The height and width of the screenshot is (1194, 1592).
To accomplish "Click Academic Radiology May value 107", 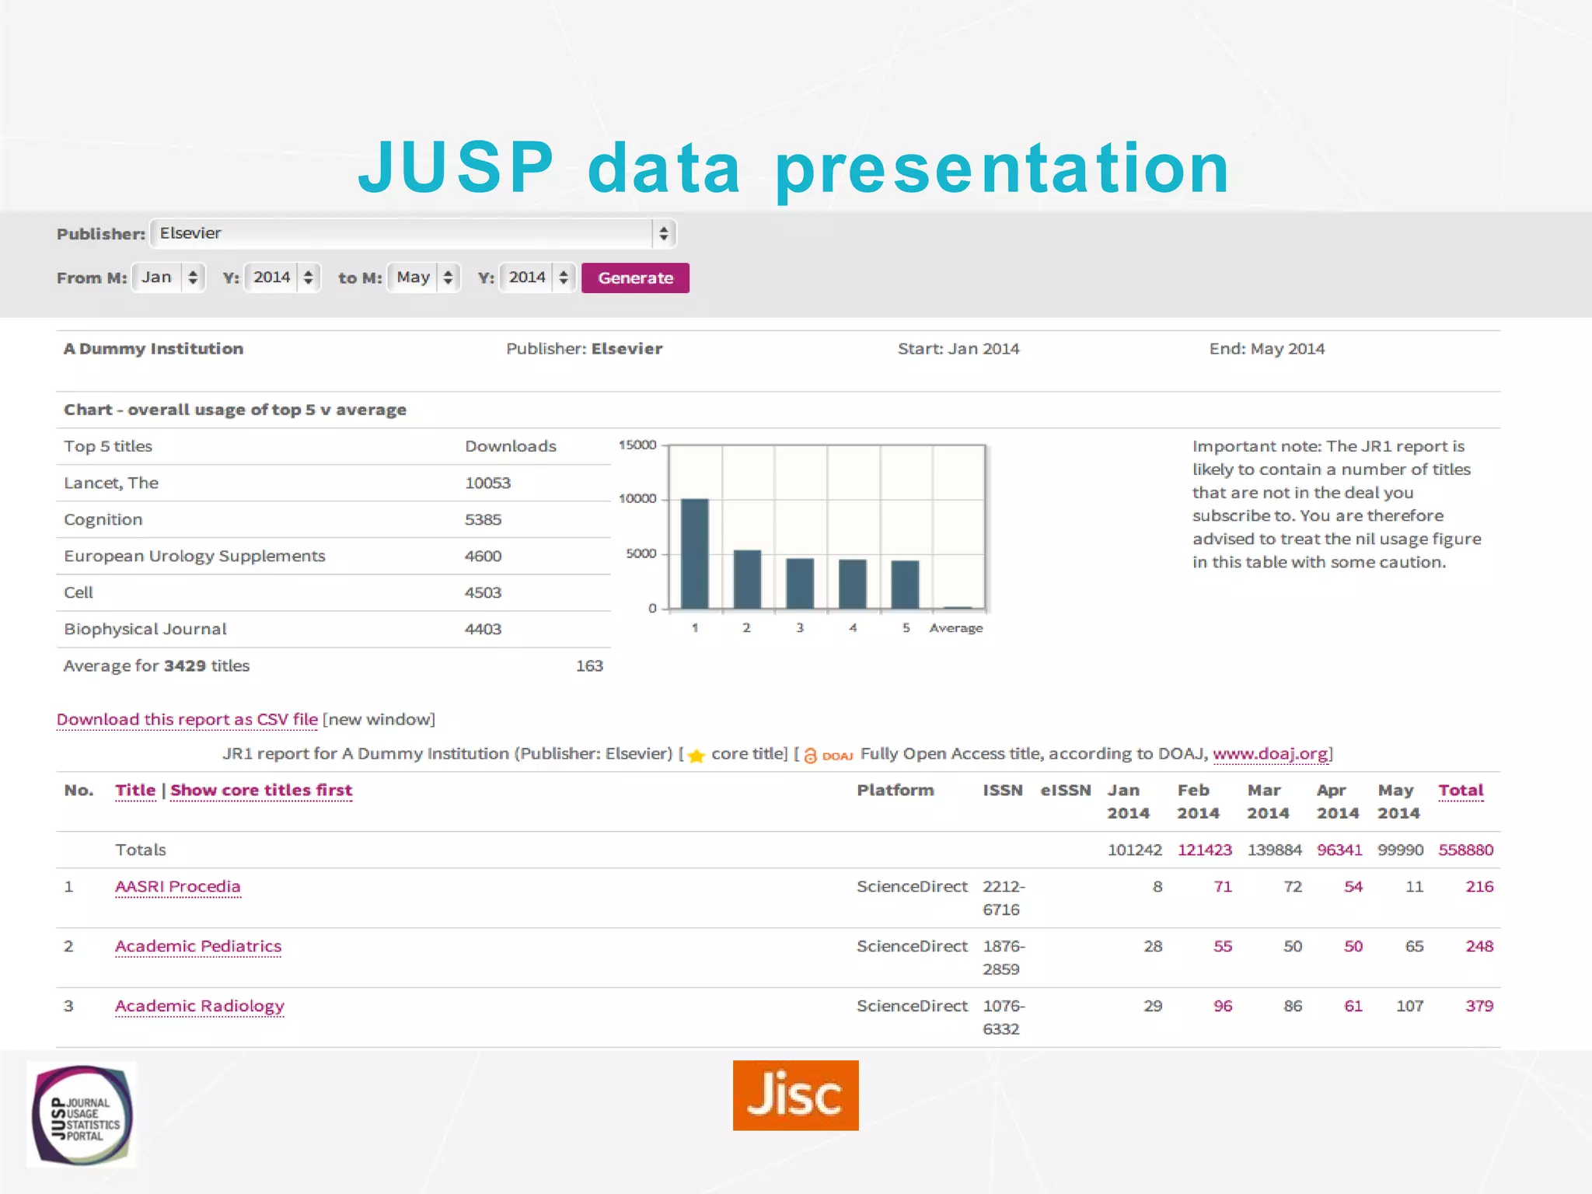I will click(x=1409, y=1007).
